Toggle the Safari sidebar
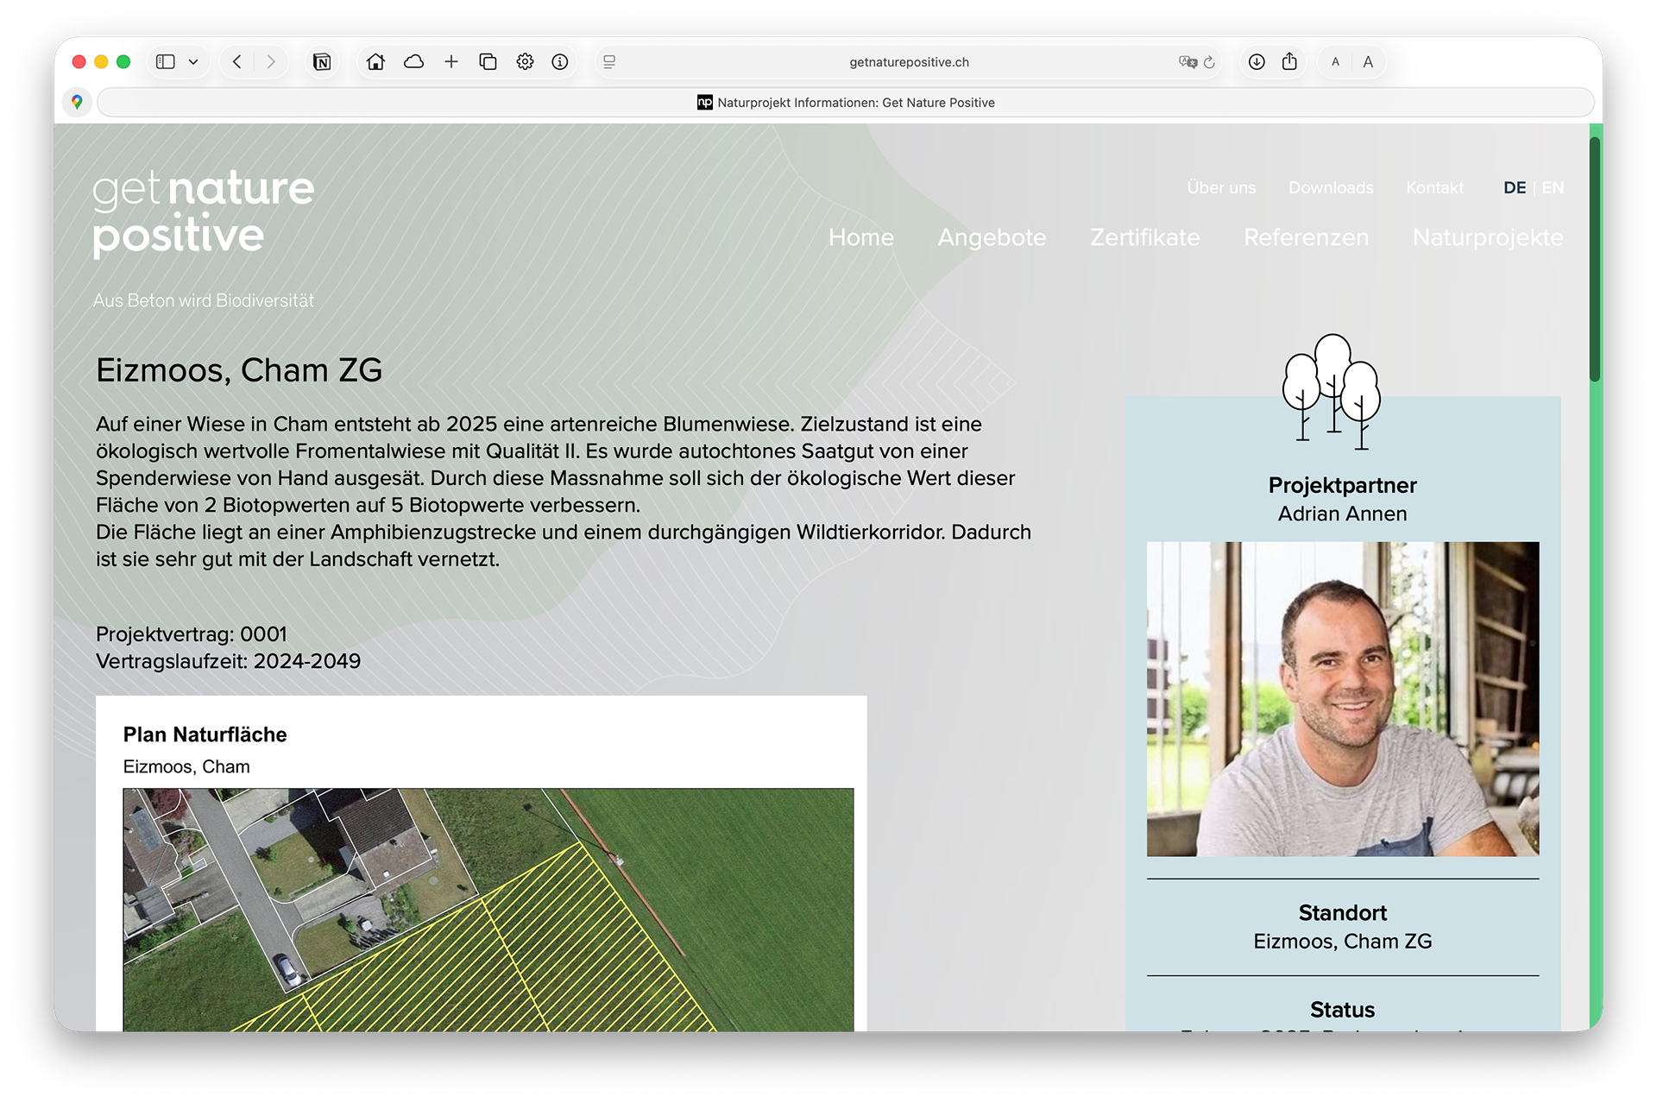 (165, 61)
